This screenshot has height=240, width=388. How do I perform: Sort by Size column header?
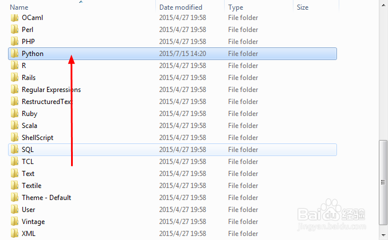click(316, 7)
